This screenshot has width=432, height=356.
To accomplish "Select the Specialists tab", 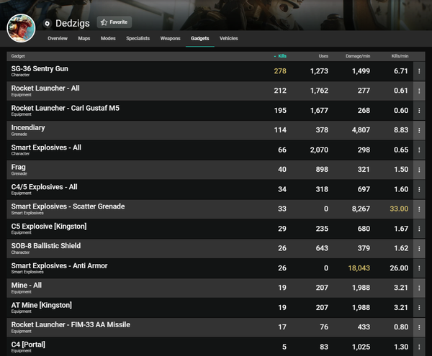I will coord(138,38).
